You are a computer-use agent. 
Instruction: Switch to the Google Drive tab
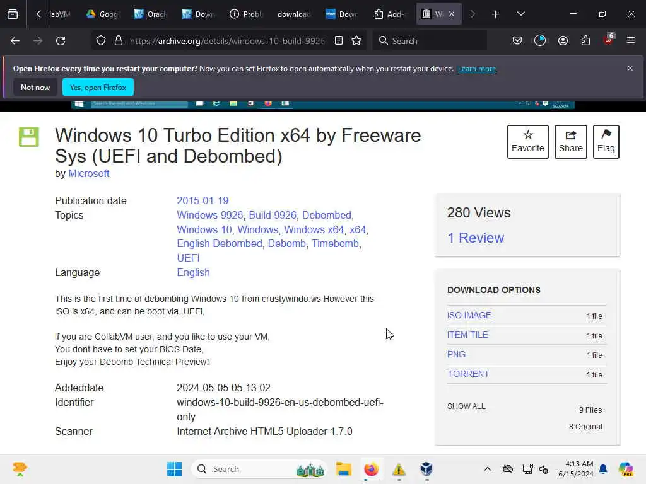pyautogui.click(x=103, y=14)
